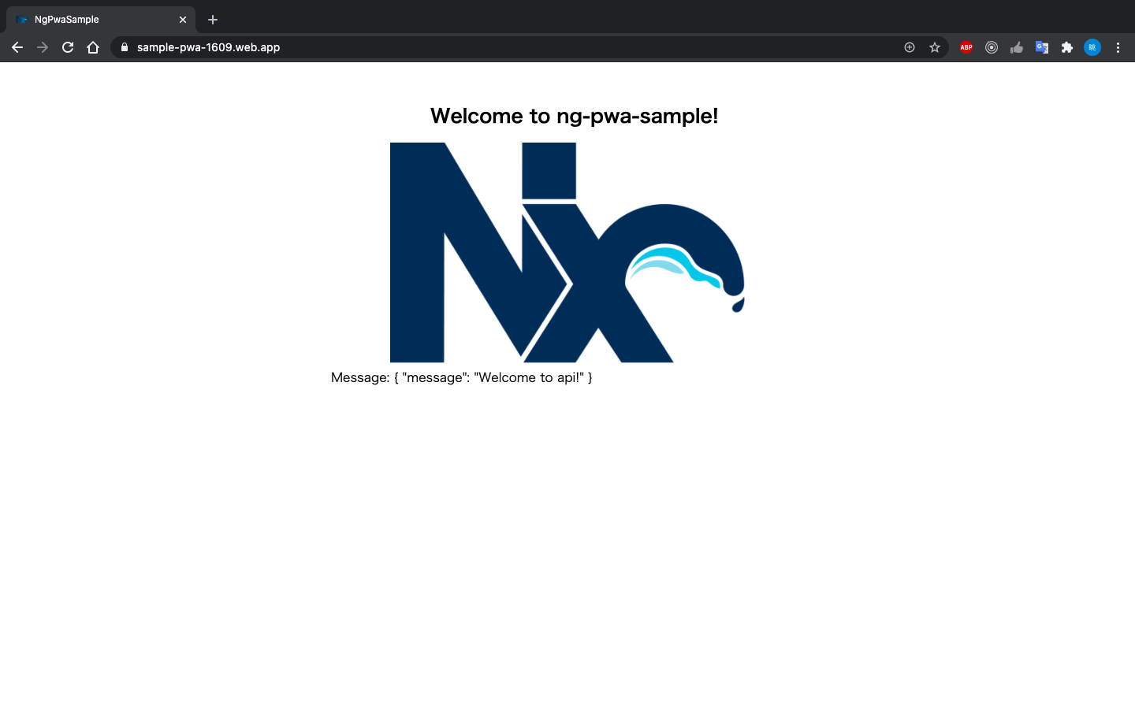This screenshot has height=709, width=1135.
Task: Open the browser home page
Action: 93,47
